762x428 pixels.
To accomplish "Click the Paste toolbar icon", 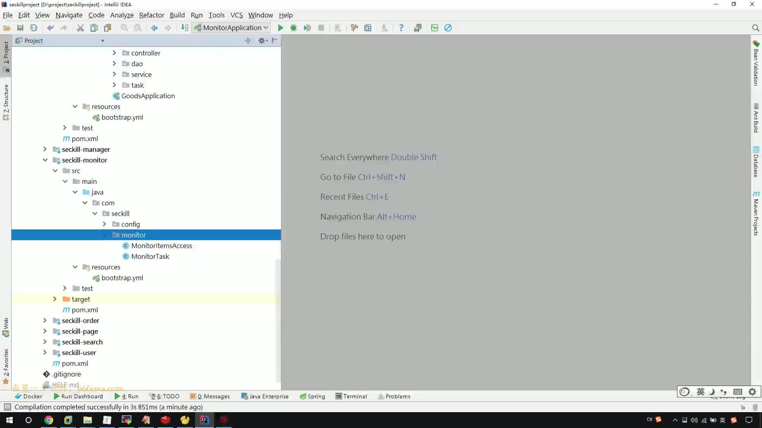I will tap(108, 28).
